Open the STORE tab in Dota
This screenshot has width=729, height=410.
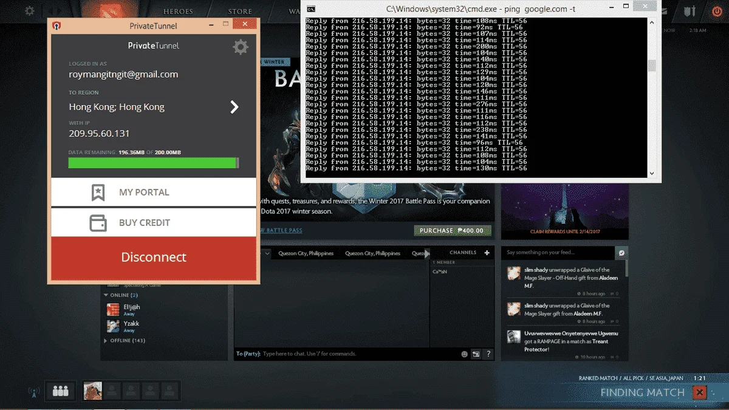[x=240, y=12]
